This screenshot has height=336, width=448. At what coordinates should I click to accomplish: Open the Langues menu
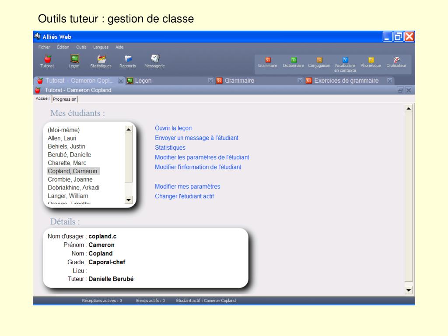[x=101, y=47]
